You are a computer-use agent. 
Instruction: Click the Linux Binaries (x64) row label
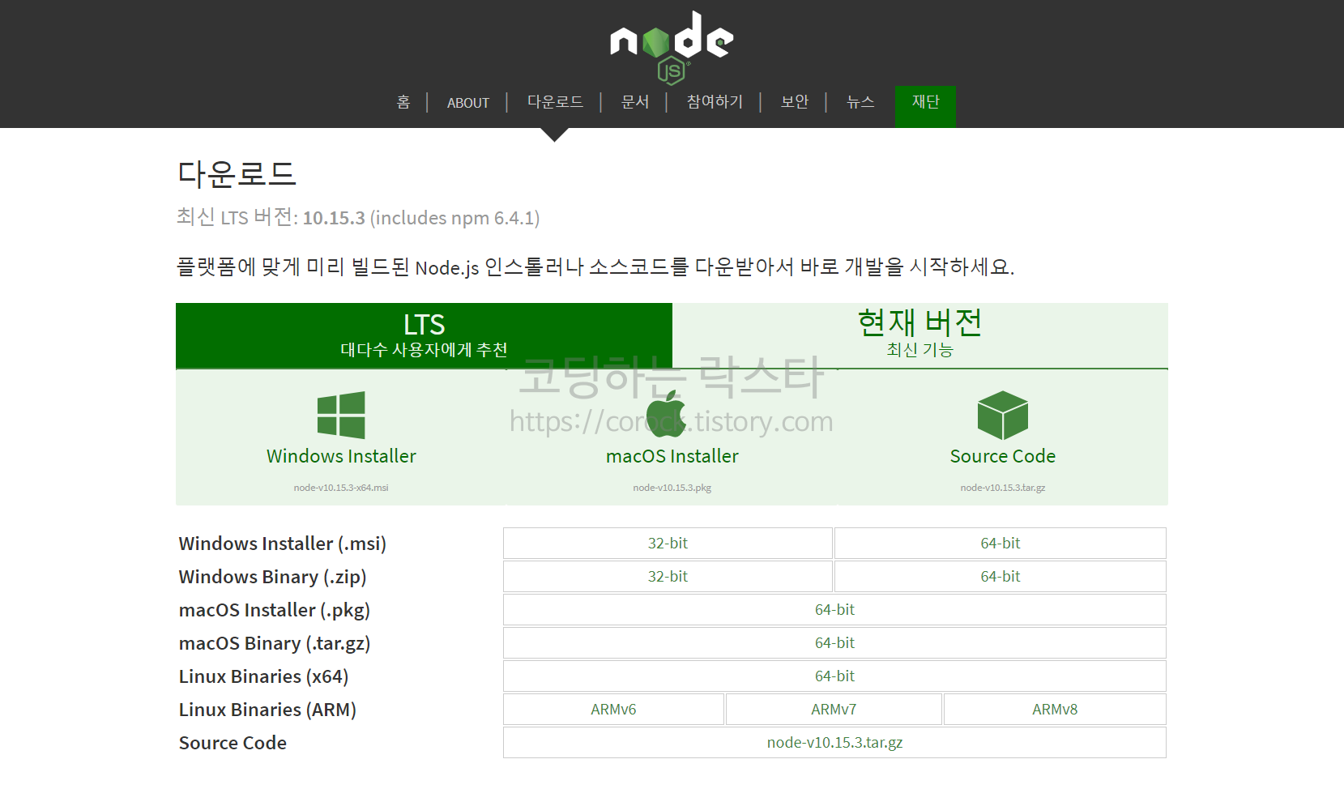pyautogui.click(x=264, y=676)
